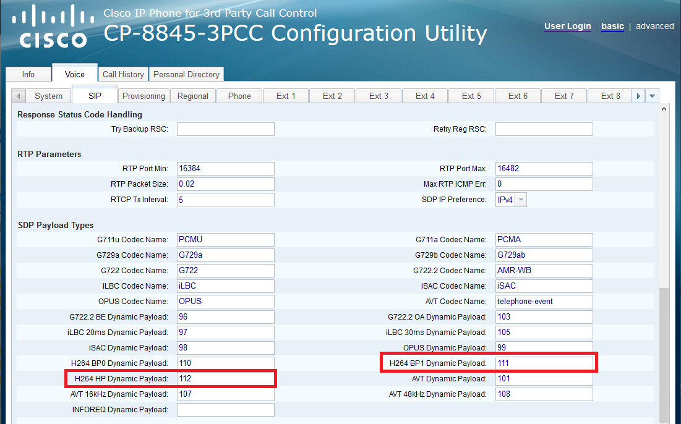
Task: Click the empty INFOREQ Dynamic Payload field
Action: point(225,410)
